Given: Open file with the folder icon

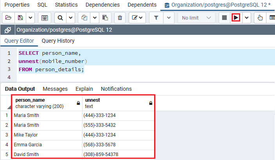Looking at the screenshot, I should click(8, 18).
